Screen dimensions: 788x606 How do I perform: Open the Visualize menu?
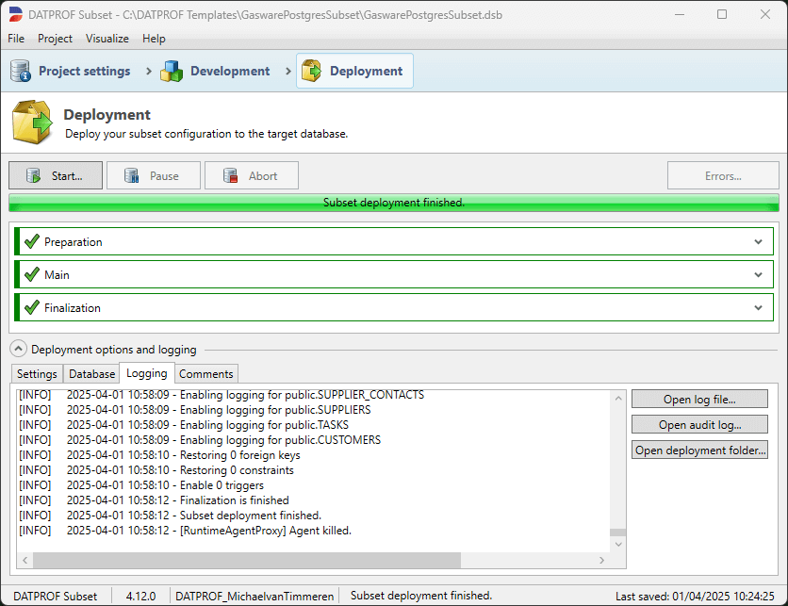click(107, 39)
